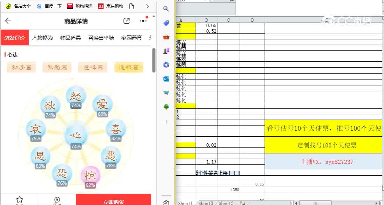This screenshot has height=205, width=384.
Task: Open the sidebar tools briefcase icon
Action: pos(166,37)
